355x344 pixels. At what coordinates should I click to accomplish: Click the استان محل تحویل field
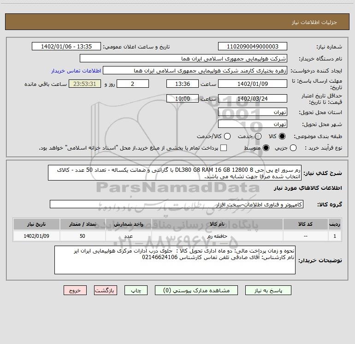pos(252,112)
